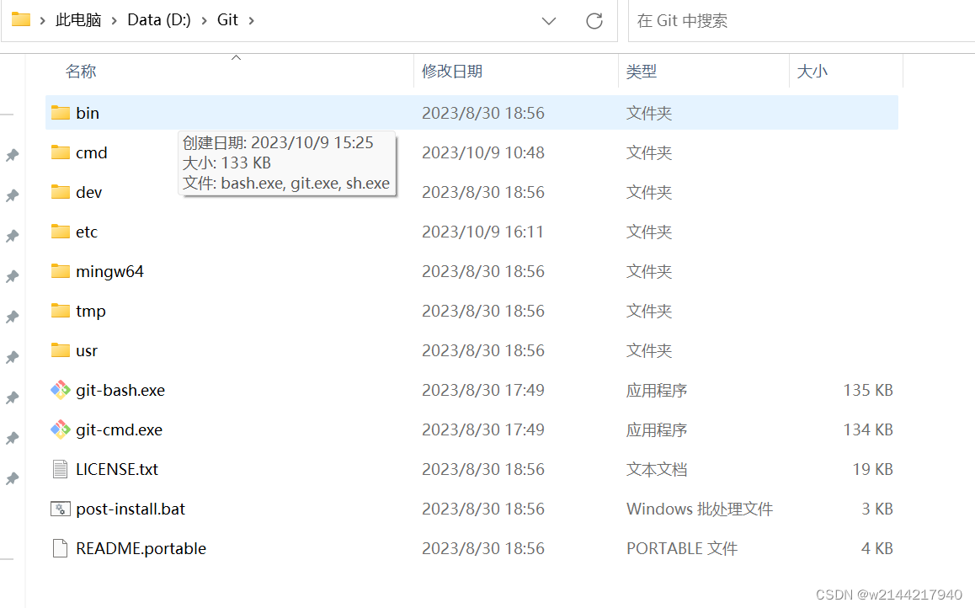Click inside the 在 Git 中搜索 search field
The height and width of the screenshot is (608, 975).
(758, 20)
